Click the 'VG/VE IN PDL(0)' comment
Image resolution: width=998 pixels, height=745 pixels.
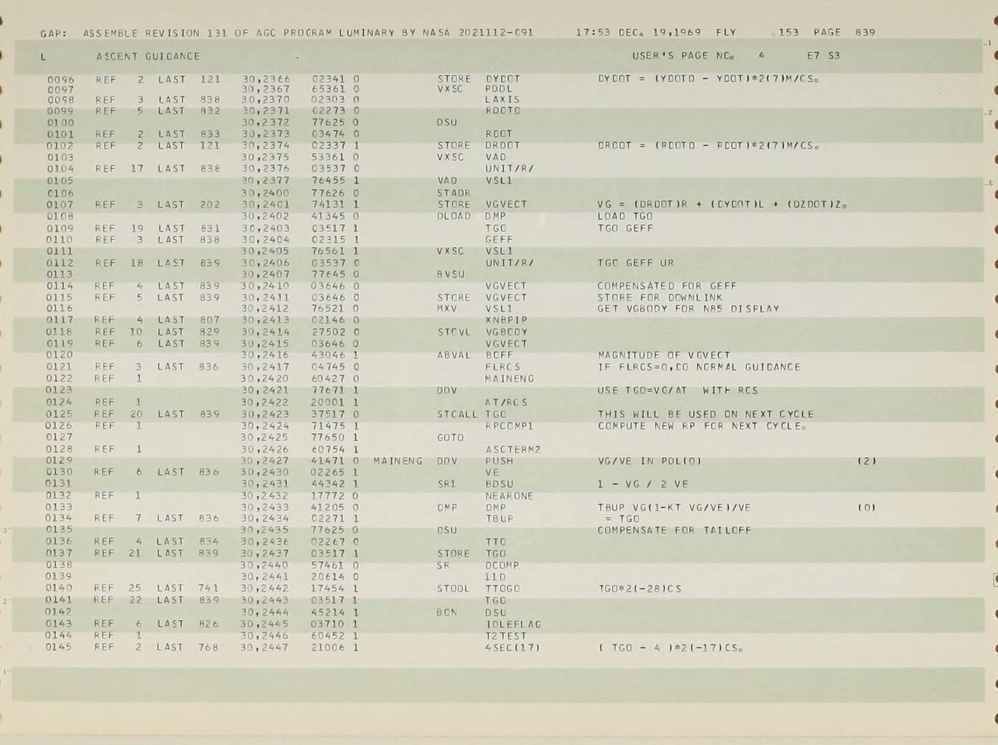point(649,460)
